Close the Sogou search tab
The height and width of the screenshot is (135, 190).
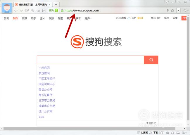(x=49, y=5)
